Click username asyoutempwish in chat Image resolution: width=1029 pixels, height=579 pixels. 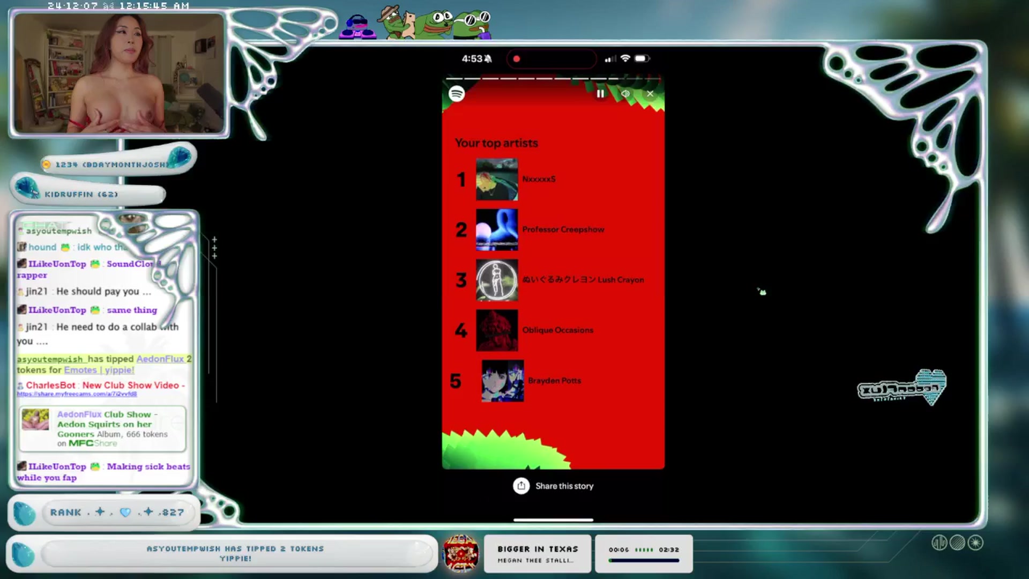click(59, 231)
